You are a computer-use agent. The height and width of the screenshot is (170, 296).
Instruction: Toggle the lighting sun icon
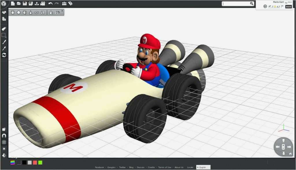[x=4, y=149]
